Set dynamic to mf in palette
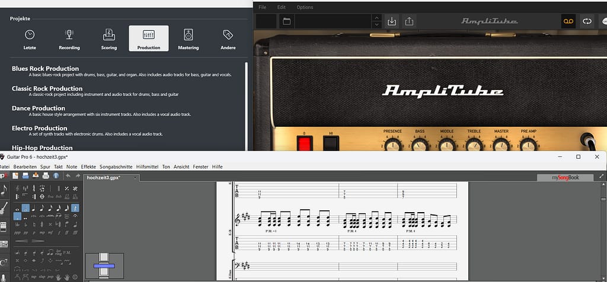This screenshot has height=282, width=607. pos(50,233)
